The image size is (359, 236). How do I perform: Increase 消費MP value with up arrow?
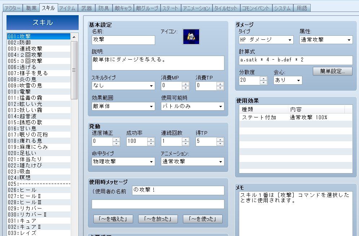[x=185, y=84]
